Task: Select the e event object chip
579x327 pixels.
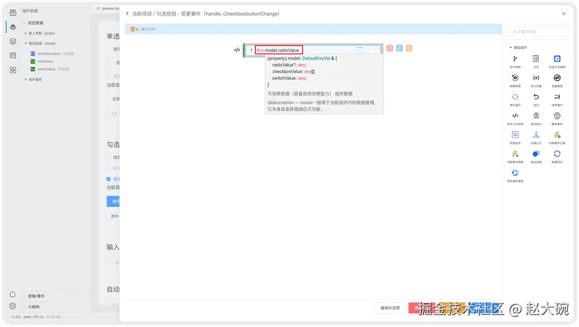Action: [x=144, y=29]
